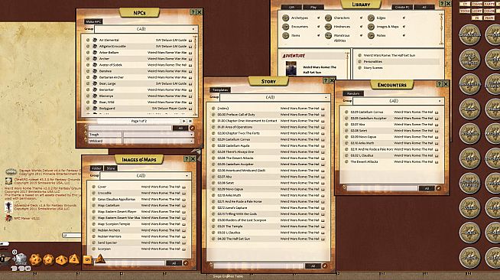This screenshot has height=280, width=500.
Task: Click search field in NPCs window
Action: pos(130,129)
